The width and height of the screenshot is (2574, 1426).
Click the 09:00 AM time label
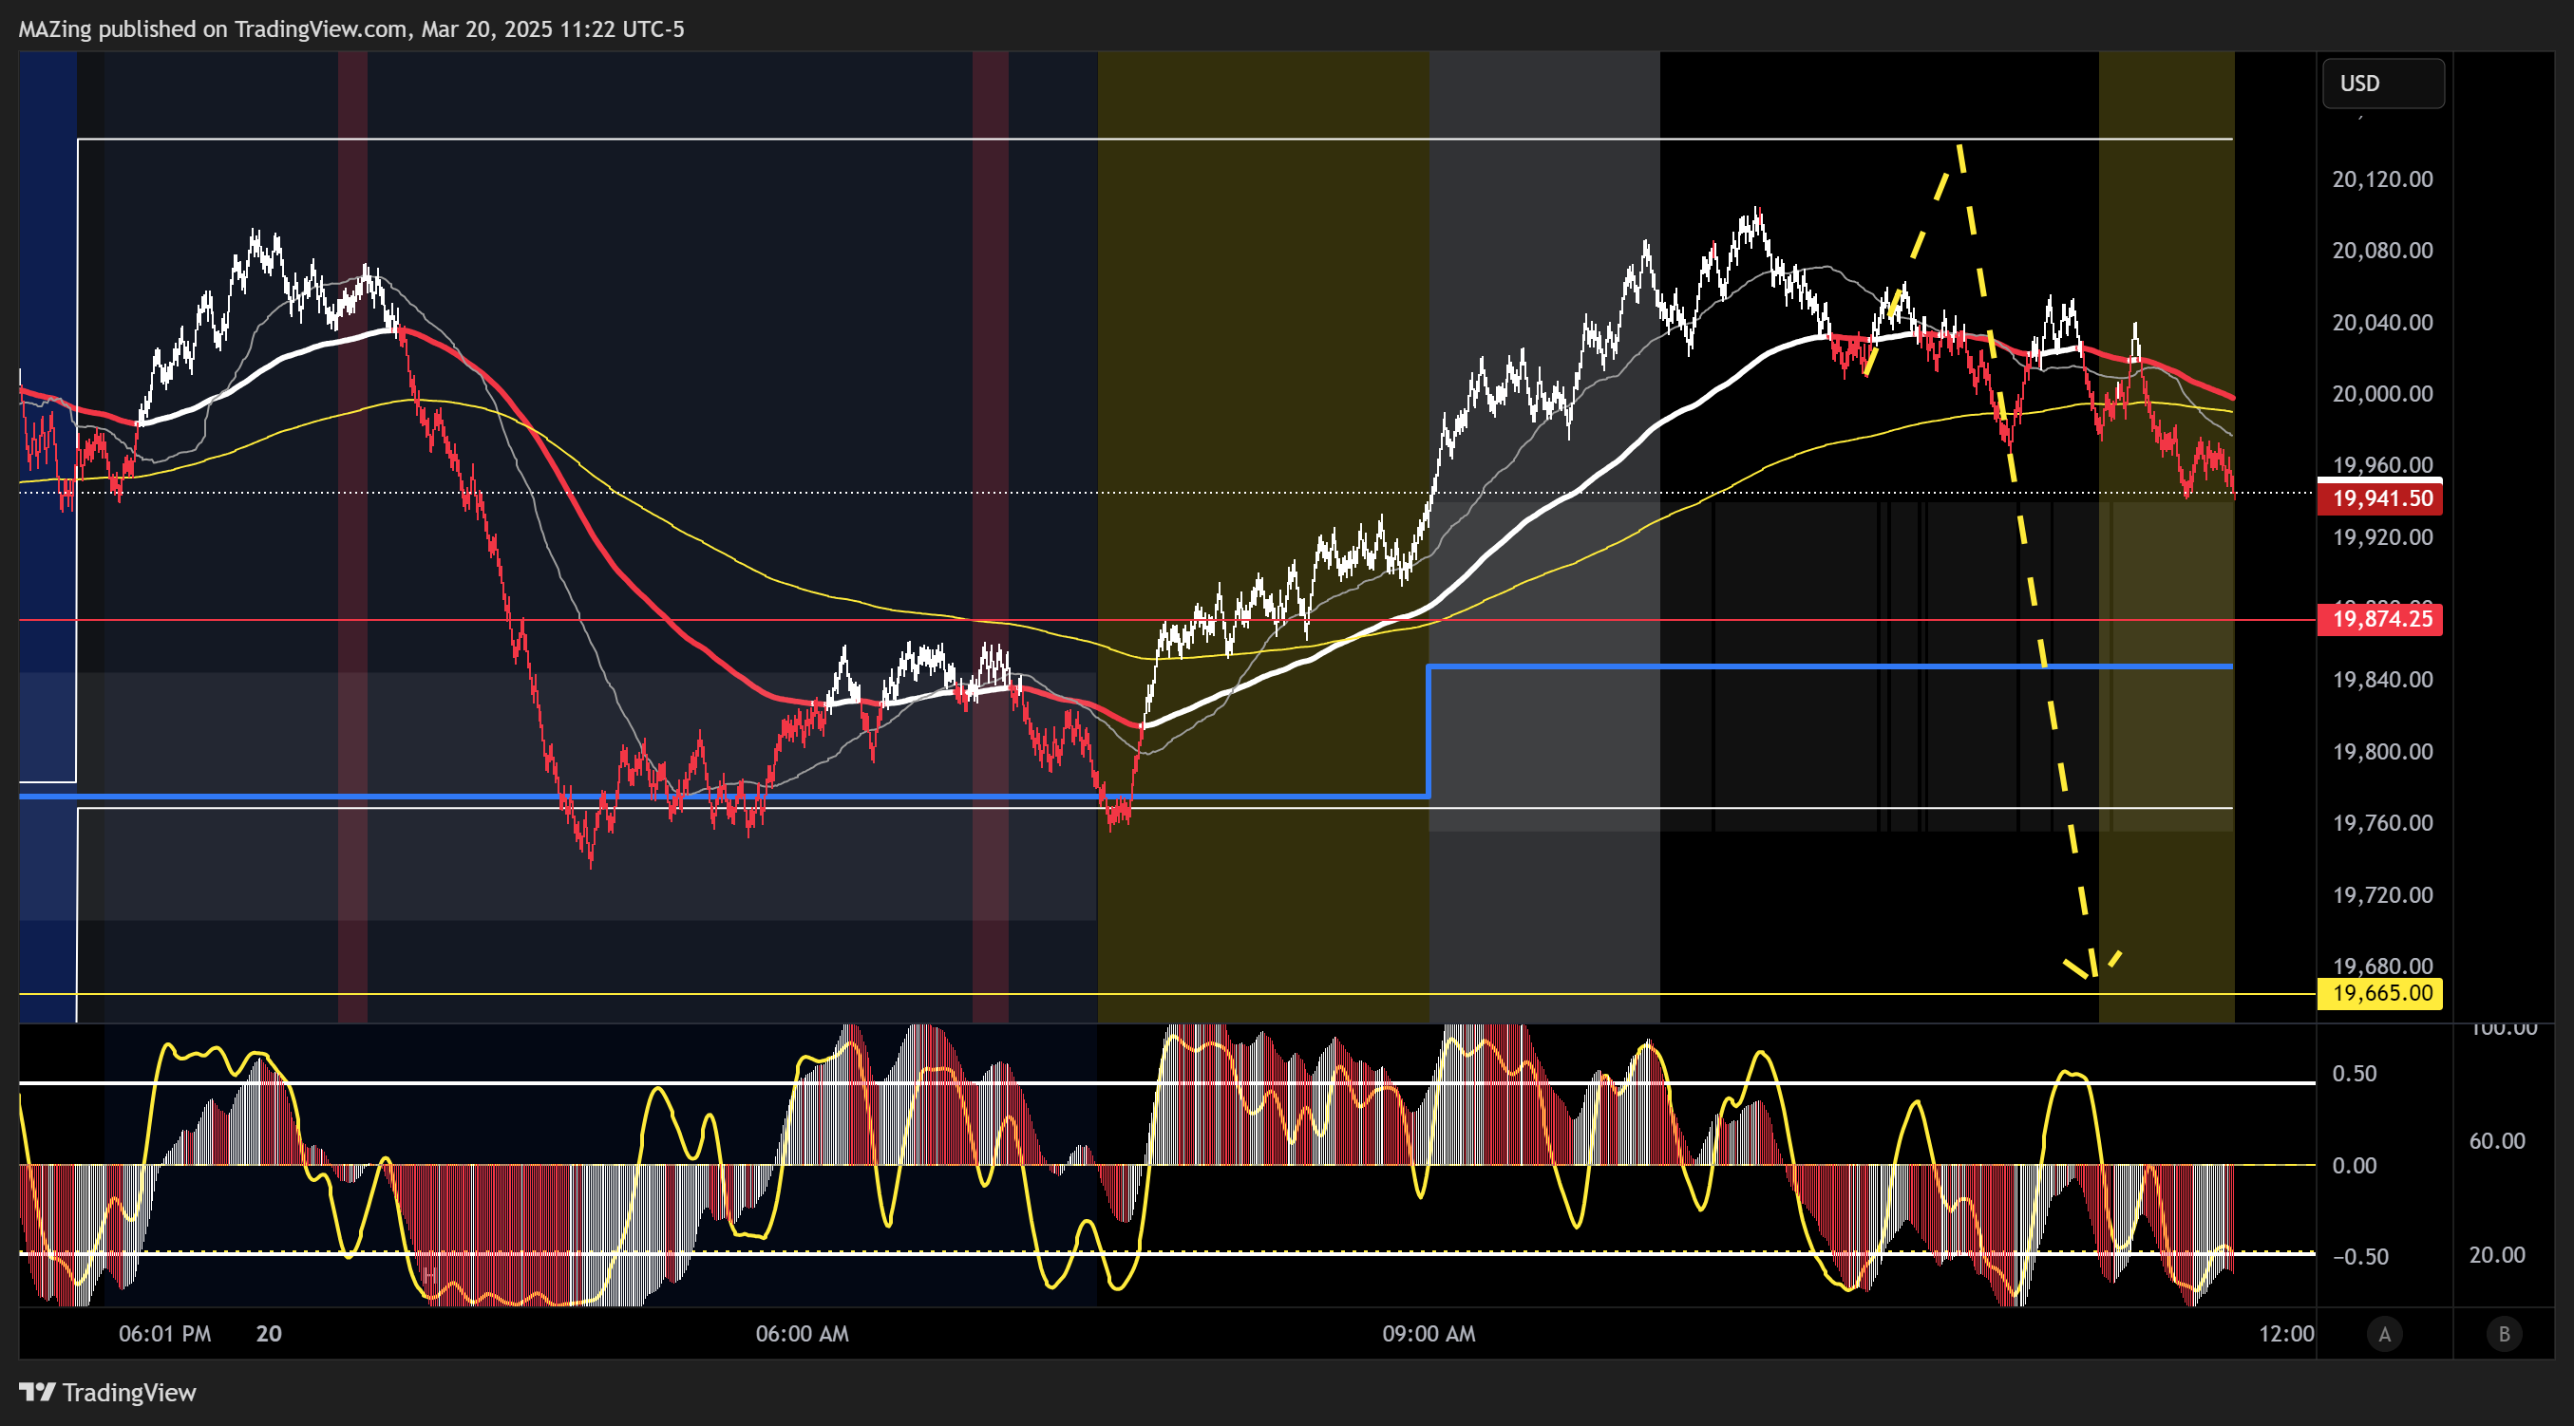(1429, 1334)
